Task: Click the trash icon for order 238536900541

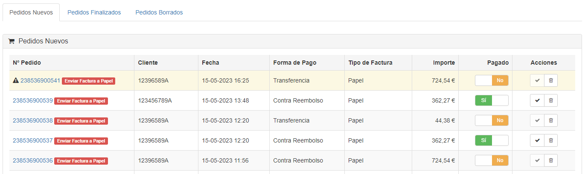Action: [x=551, y=80]
